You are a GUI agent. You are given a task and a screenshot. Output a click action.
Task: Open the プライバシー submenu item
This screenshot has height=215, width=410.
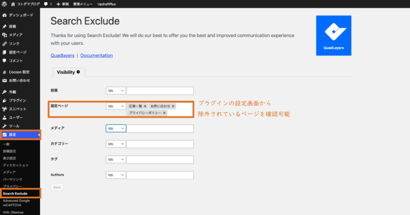point(12,186)
